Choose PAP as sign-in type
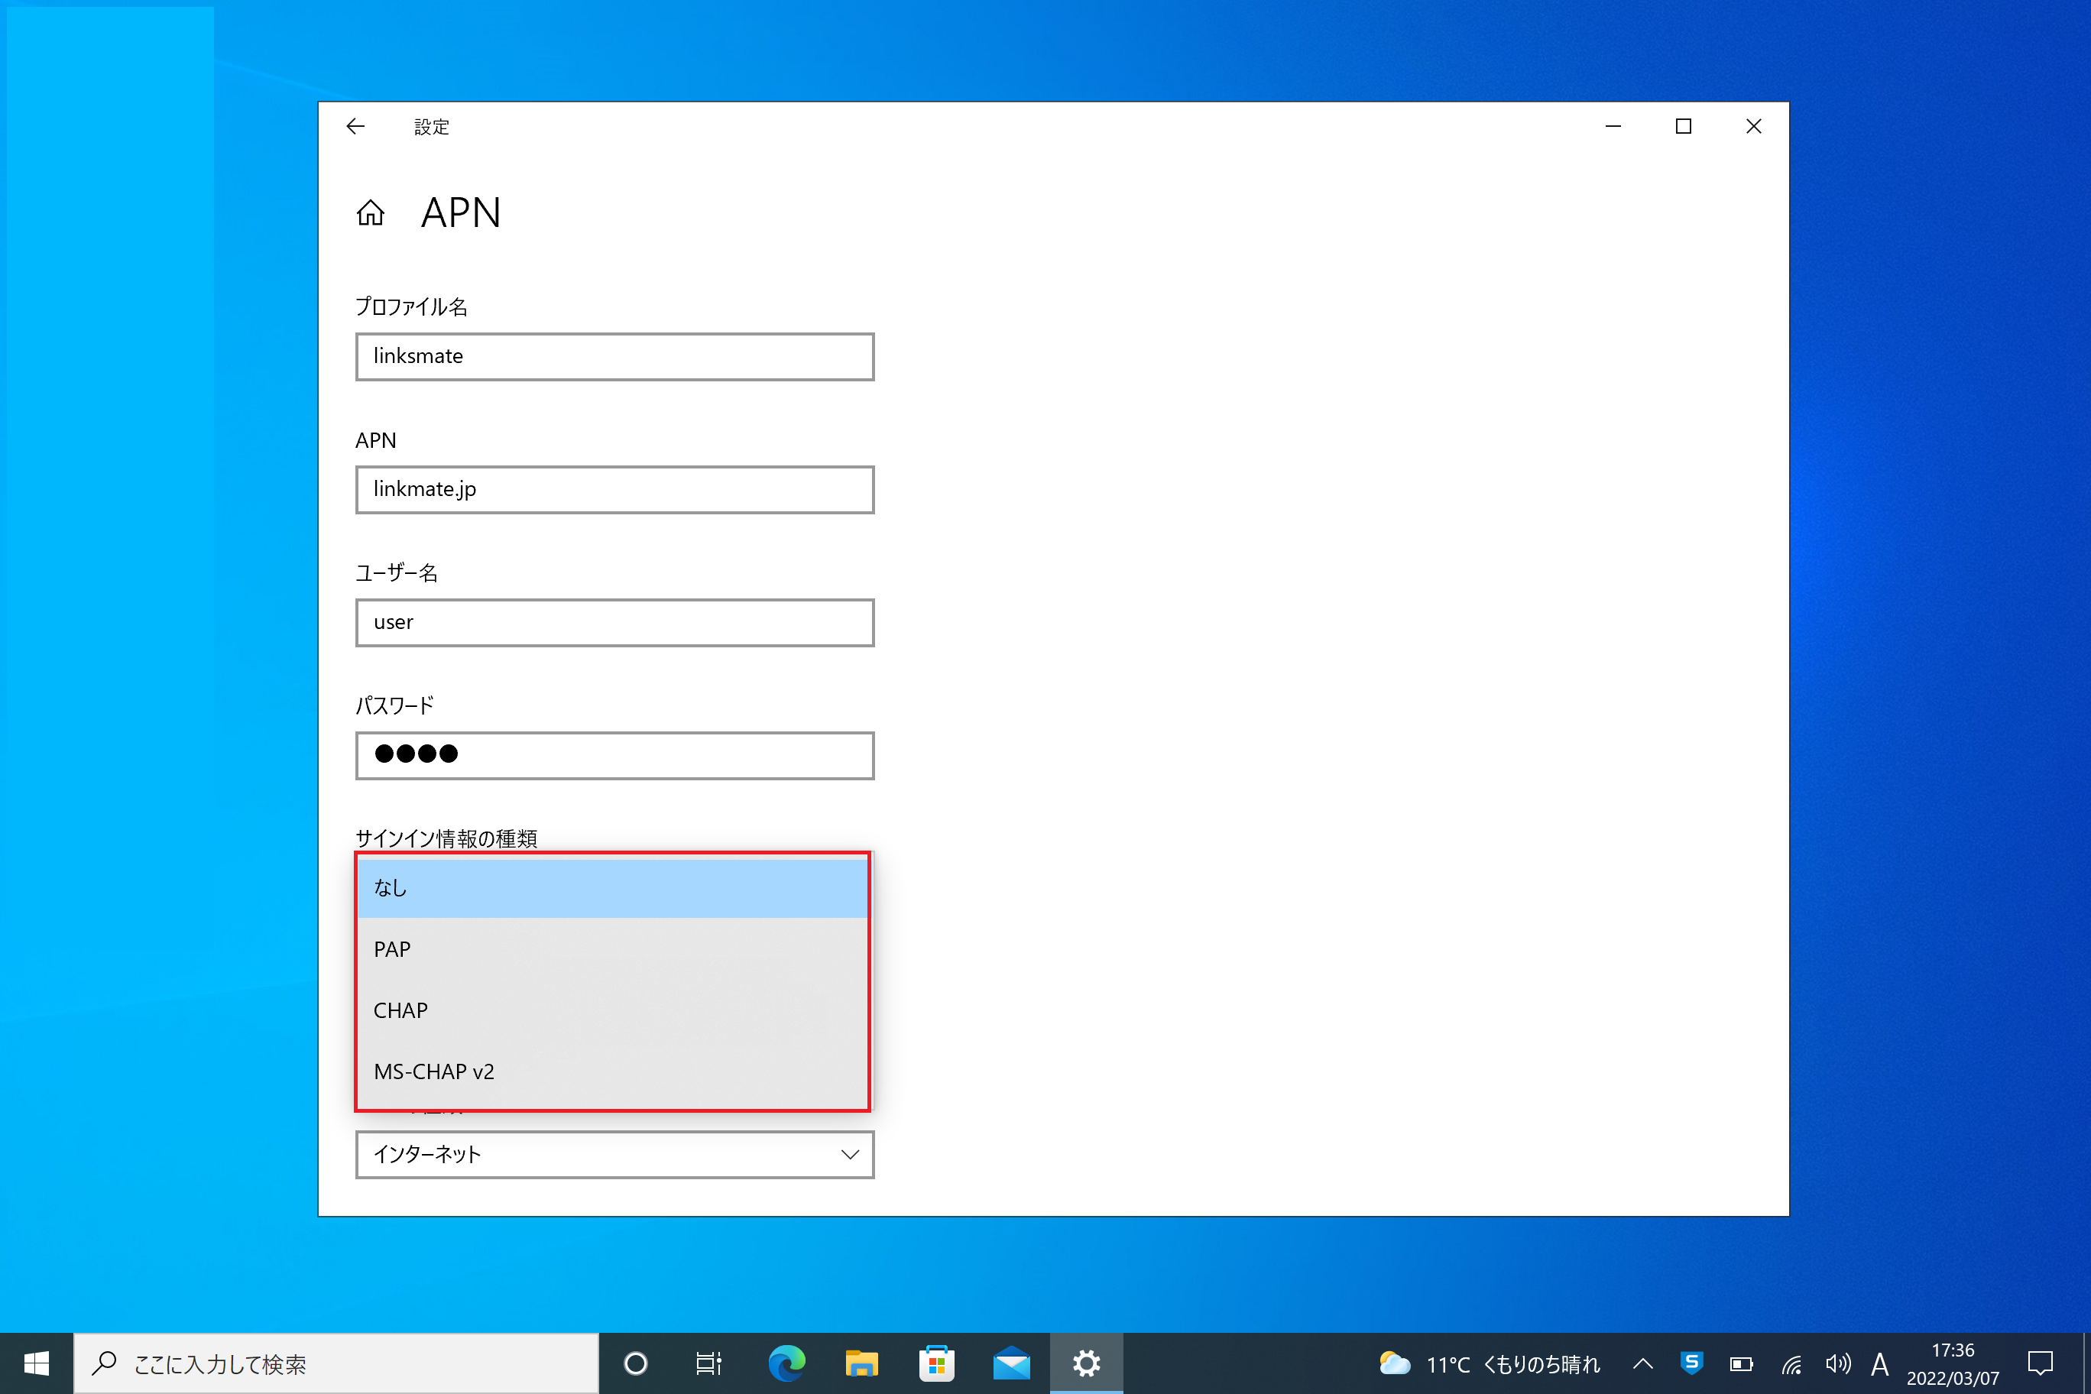This screenshot has height=1394, width=2091. (x=614, y=948)
